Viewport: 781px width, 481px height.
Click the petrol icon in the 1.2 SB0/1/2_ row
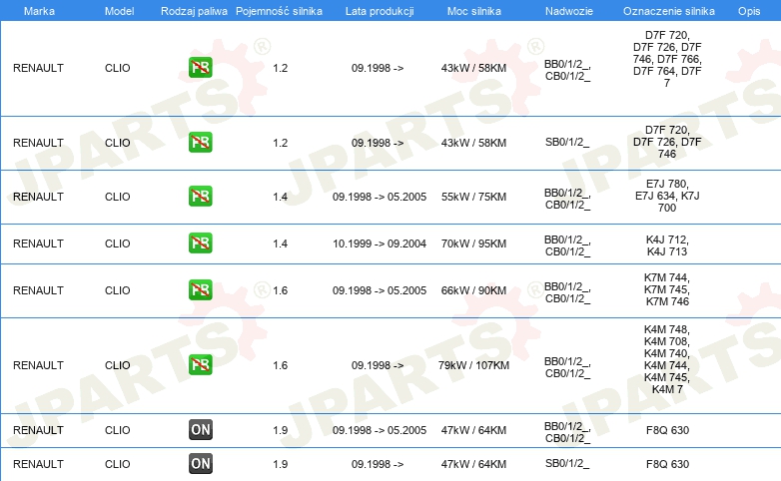click(x=200, y=142)
